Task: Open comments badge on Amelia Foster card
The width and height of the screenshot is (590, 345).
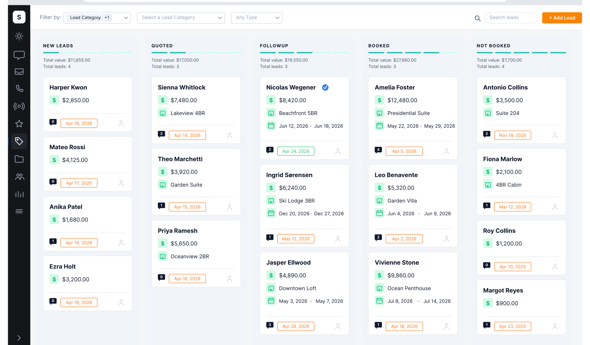Action: (378, 150)
